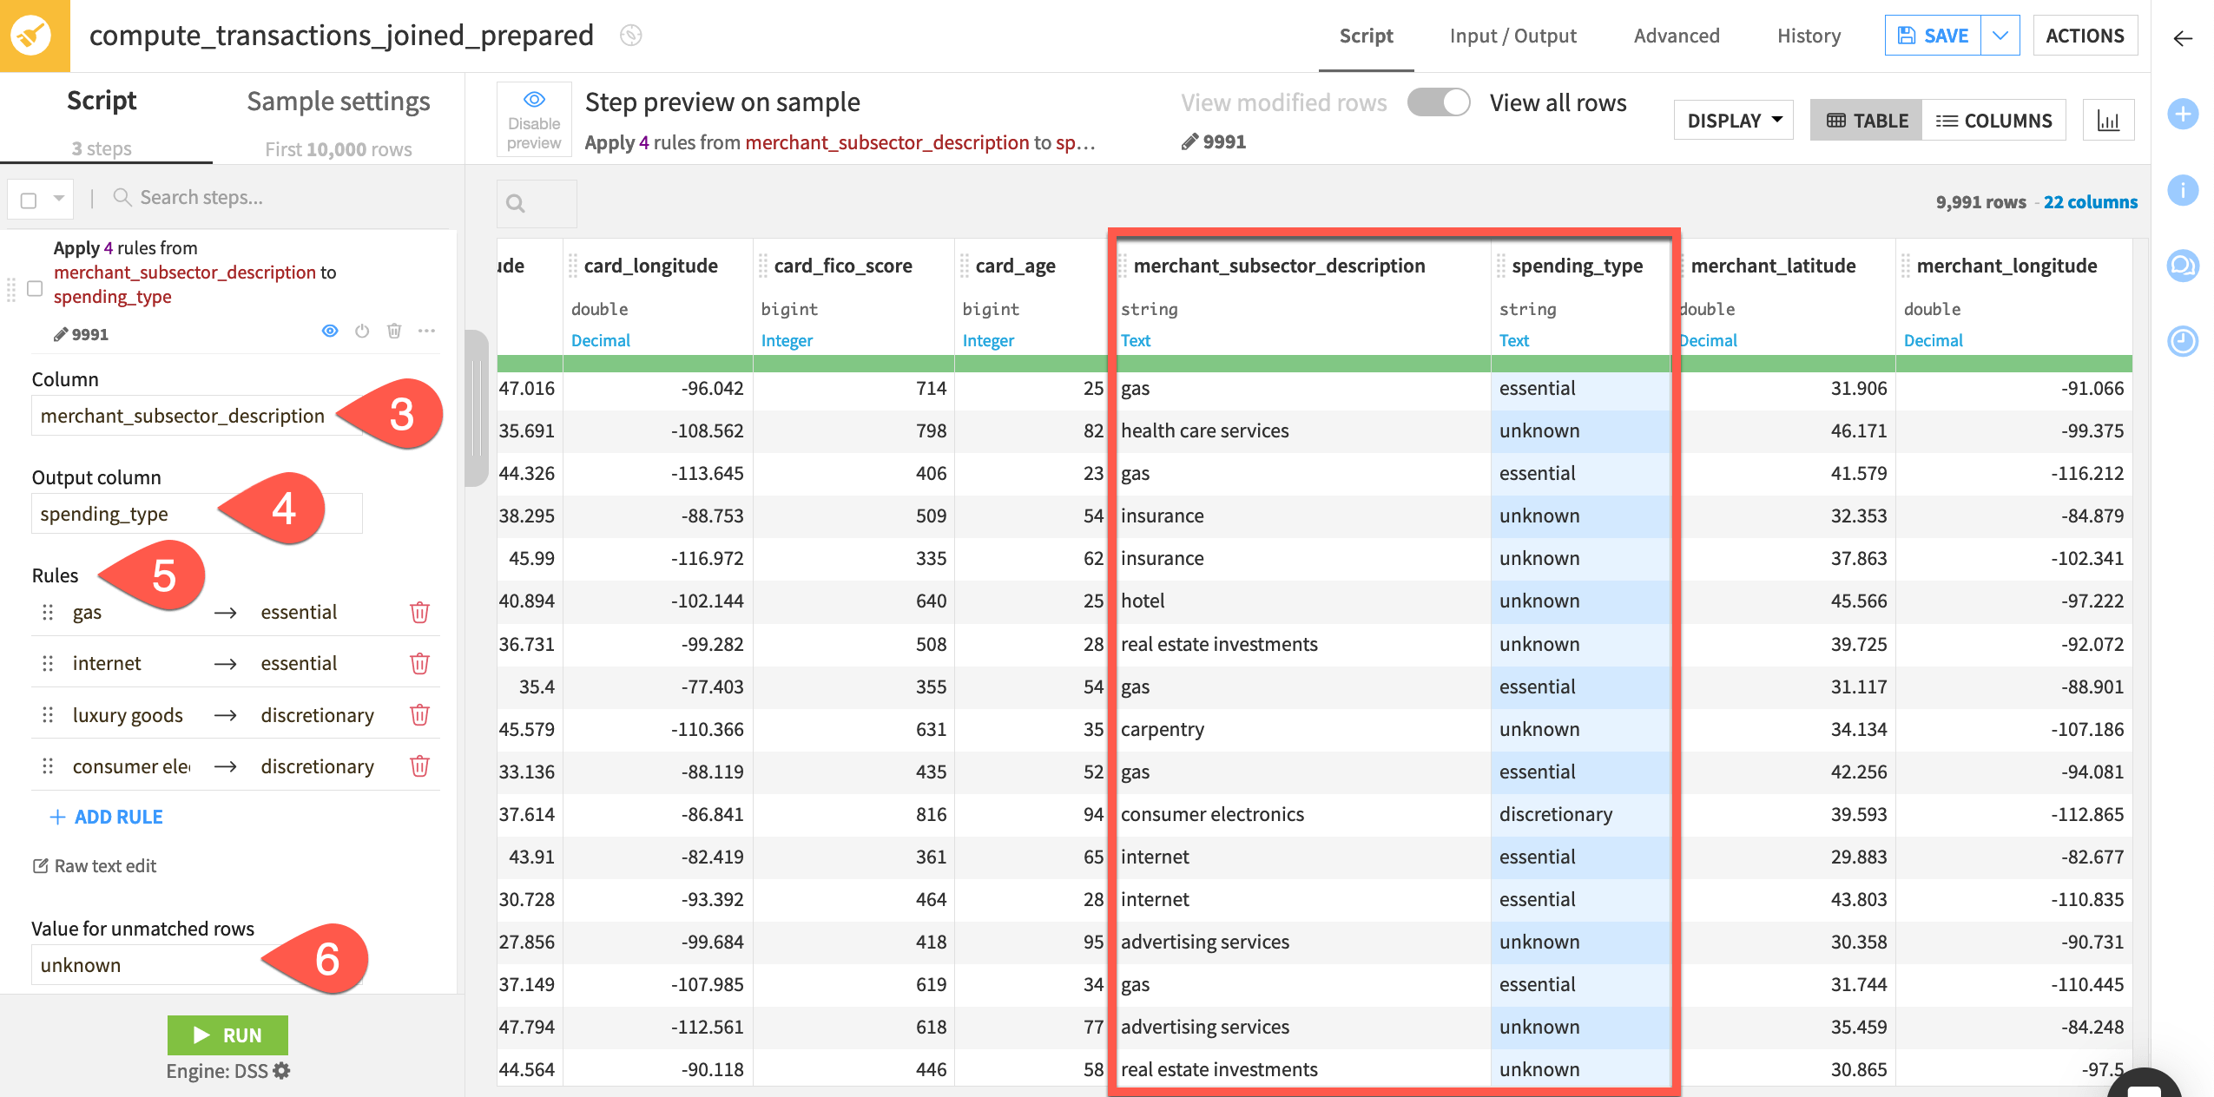
Task: Switch to TABLE view
Action: tap(1867, 121)
